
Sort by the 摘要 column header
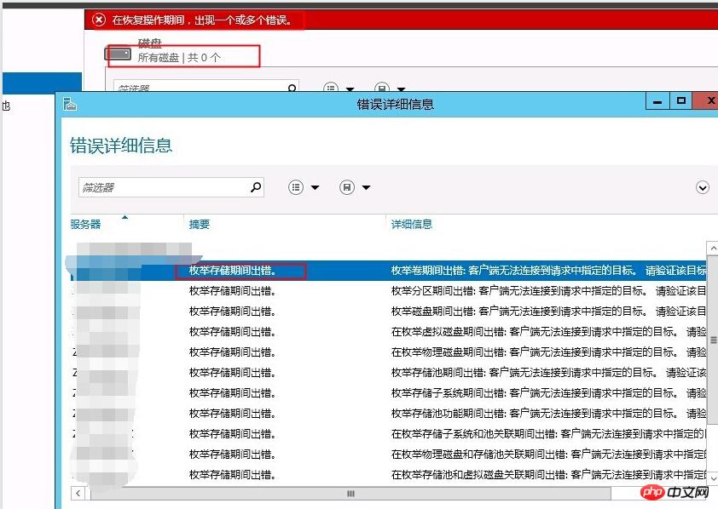coord(200,225)
